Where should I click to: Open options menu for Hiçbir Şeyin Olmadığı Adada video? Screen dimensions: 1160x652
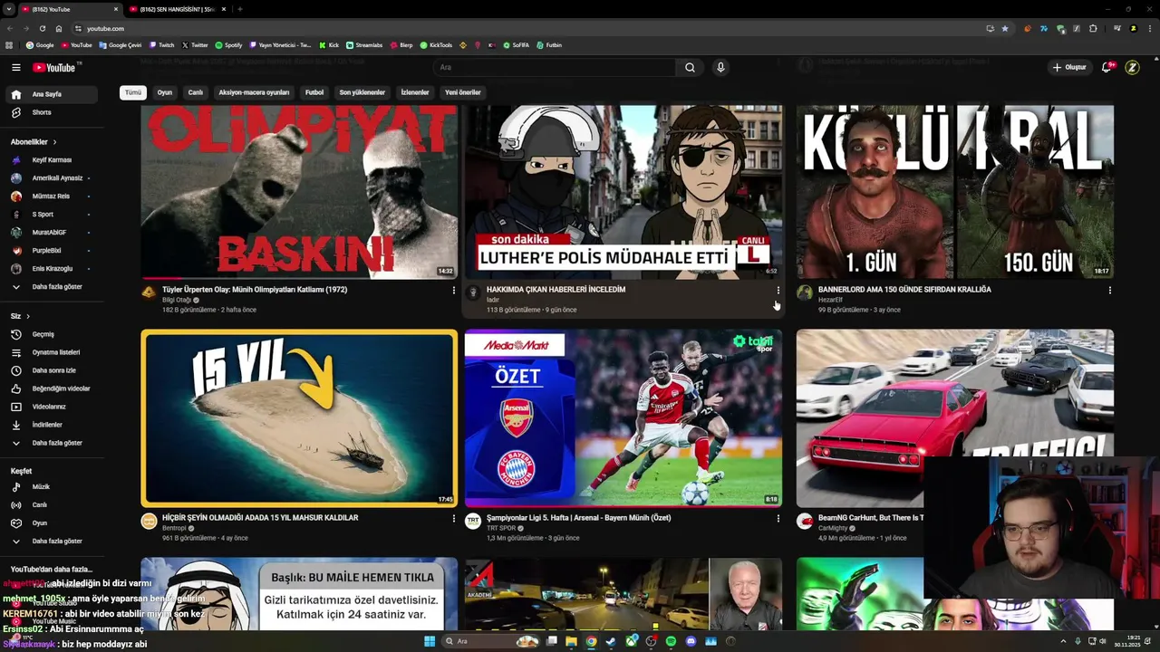[453, 519]
